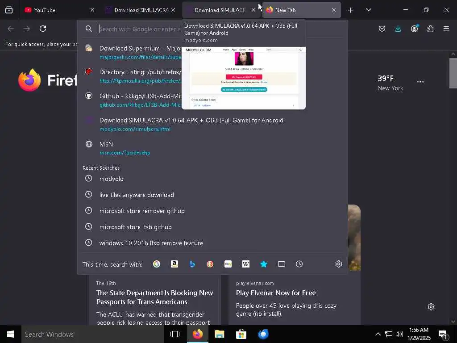The width and height of the screenshot is (457, 343).
Task: Choose recent search live tiles anyware download
Action: coord(212,195)
